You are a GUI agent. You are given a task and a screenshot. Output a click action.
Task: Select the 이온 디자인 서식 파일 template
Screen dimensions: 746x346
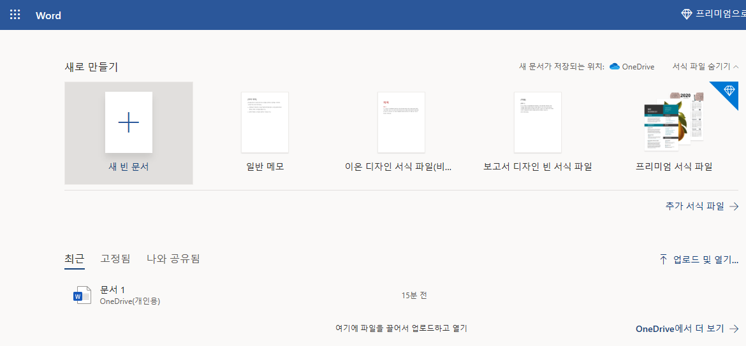click(x=401, y=122)
